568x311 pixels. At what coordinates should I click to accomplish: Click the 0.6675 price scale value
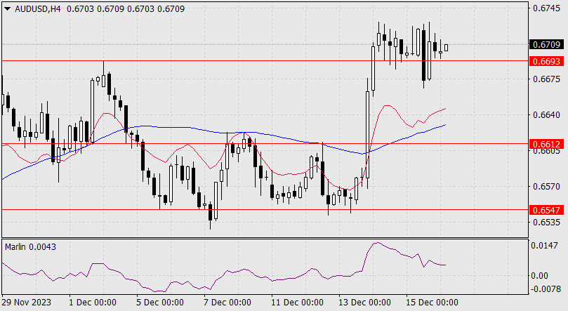point(546,79)
